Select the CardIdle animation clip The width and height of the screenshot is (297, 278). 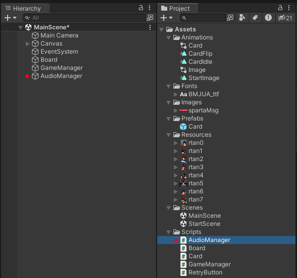point(196,62)
